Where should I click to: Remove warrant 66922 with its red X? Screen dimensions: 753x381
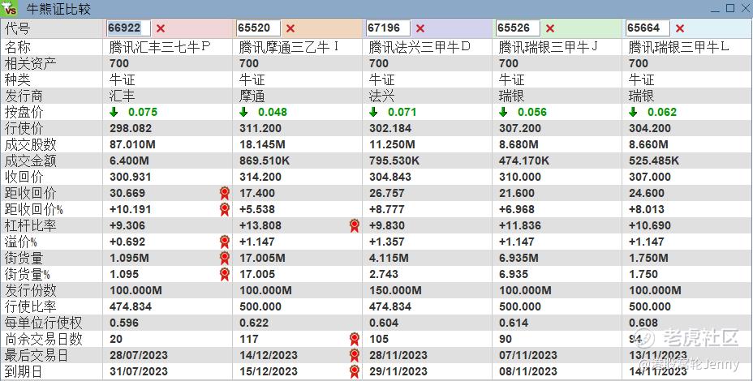pyautogui.click(x=161, y=28)
